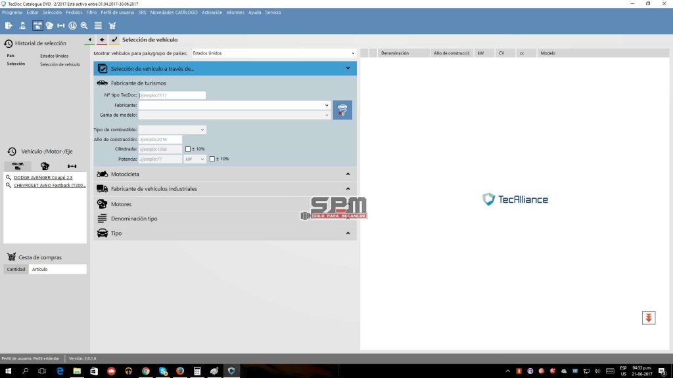Open the user/customer toolbar icon

[23, 26]
